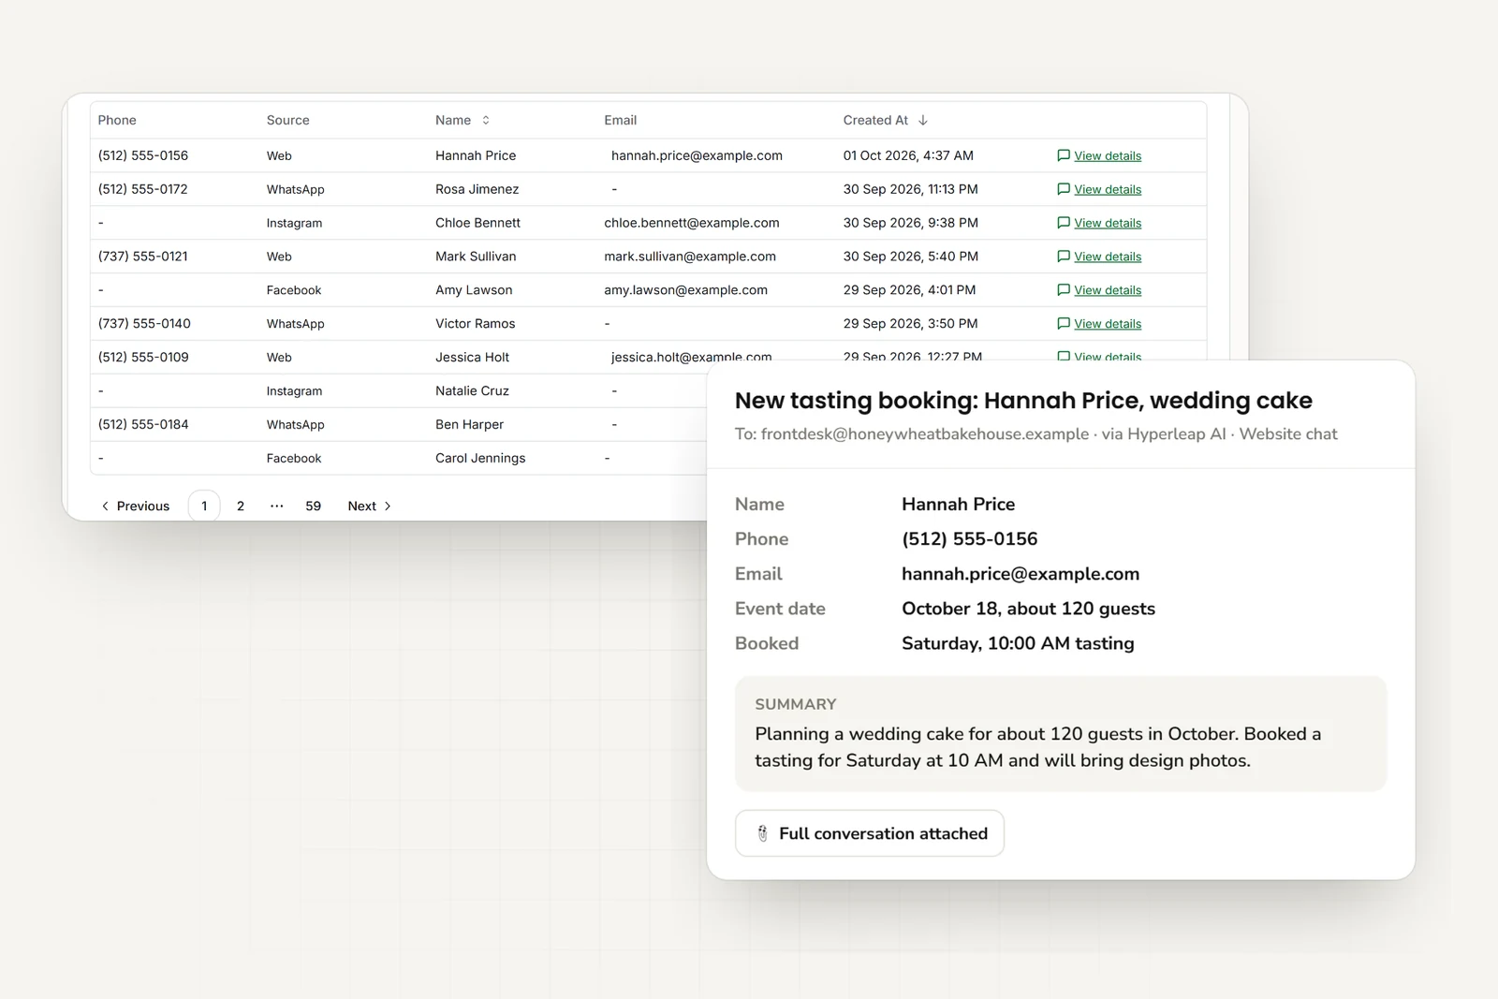1498x999 pixels.
Task: Click the Created At sort arrow
Action: pos(923,120)
